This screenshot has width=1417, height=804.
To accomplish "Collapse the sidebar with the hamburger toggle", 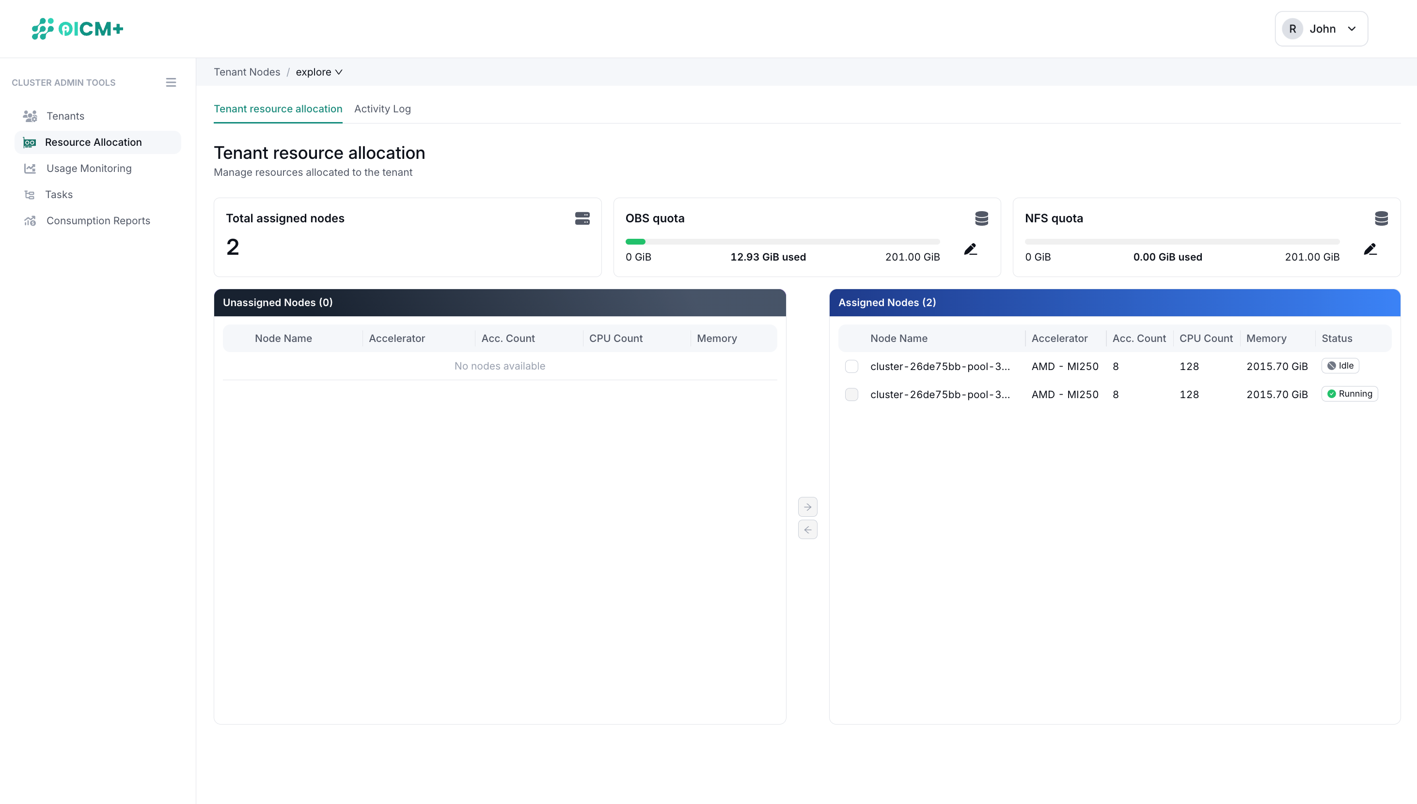I will pos(171,82).
